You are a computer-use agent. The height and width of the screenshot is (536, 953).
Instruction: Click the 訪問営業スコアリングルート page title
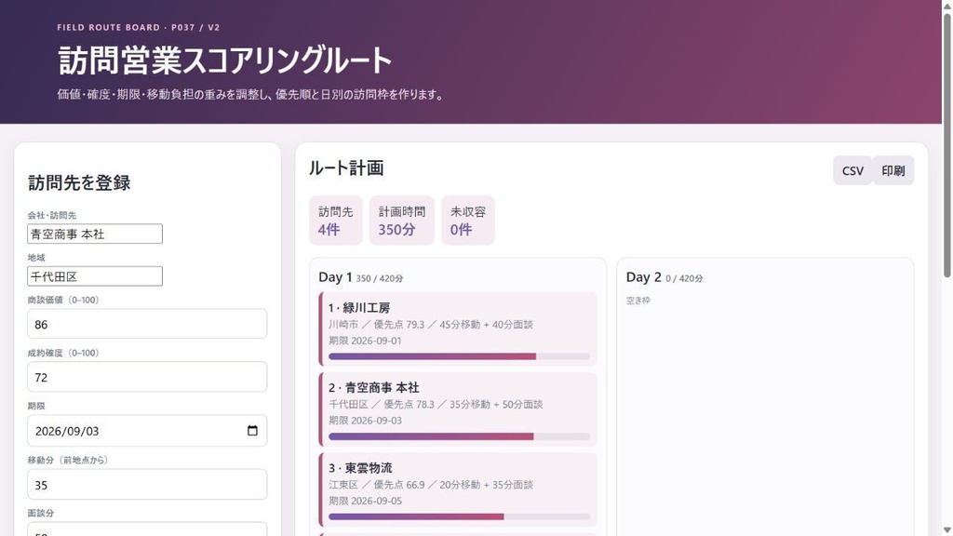point(225,60)
